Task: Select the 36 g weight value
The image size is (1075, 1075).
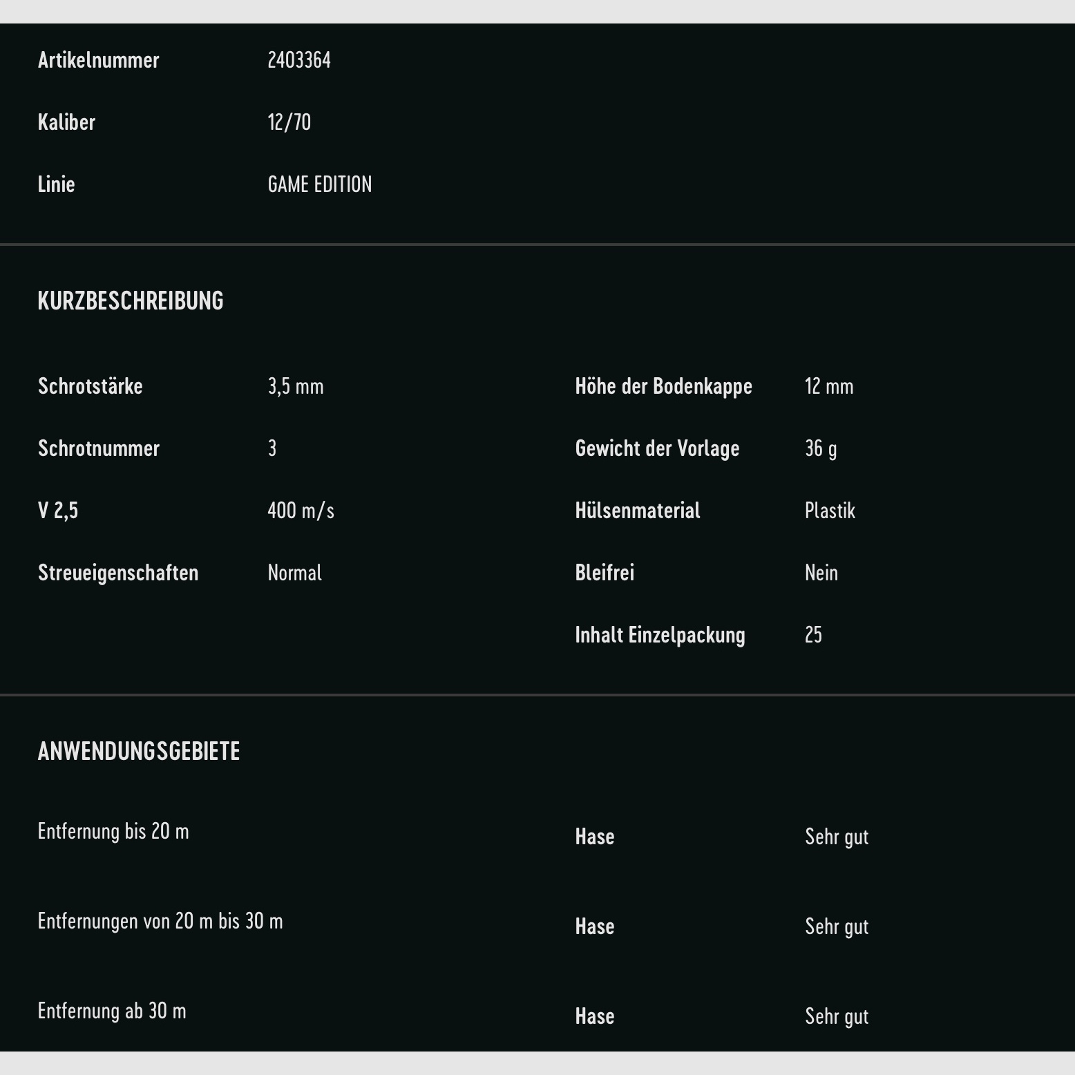Action: point(820,448)
